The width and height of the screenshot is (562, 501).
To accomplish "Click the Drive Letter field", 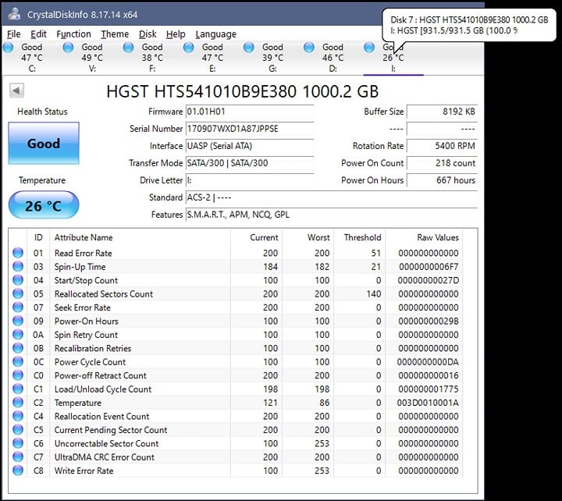I will click(250, 180).
